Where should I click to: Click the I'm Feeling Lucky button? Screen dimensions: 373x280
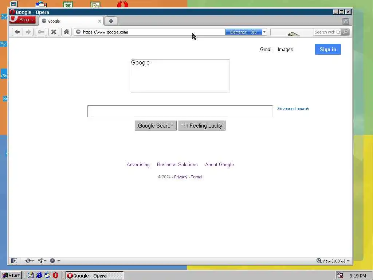click(x=202, y=126)
